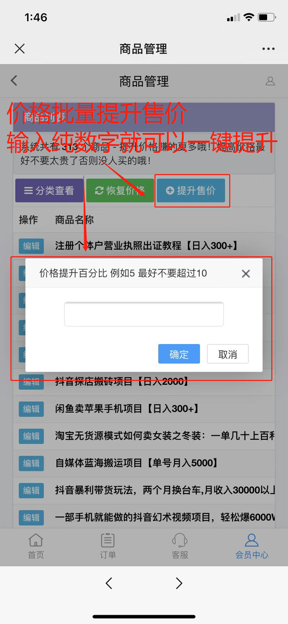Focus the price percentage input field

(144, 314)
